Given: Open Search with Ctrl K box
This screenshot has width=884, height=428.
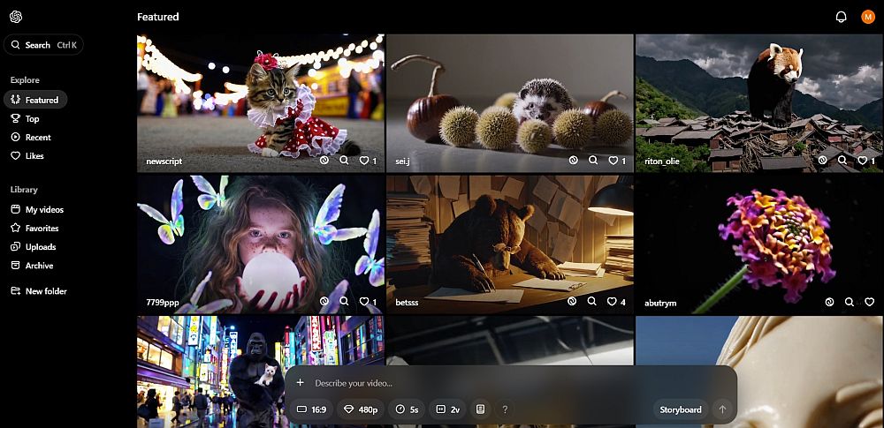Looking at the screenshot, I should pyautogui.click(x=43, y=45).
